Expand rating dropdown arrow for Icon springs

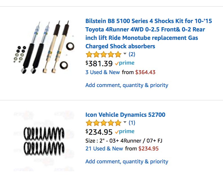click(x=125, y=122)
